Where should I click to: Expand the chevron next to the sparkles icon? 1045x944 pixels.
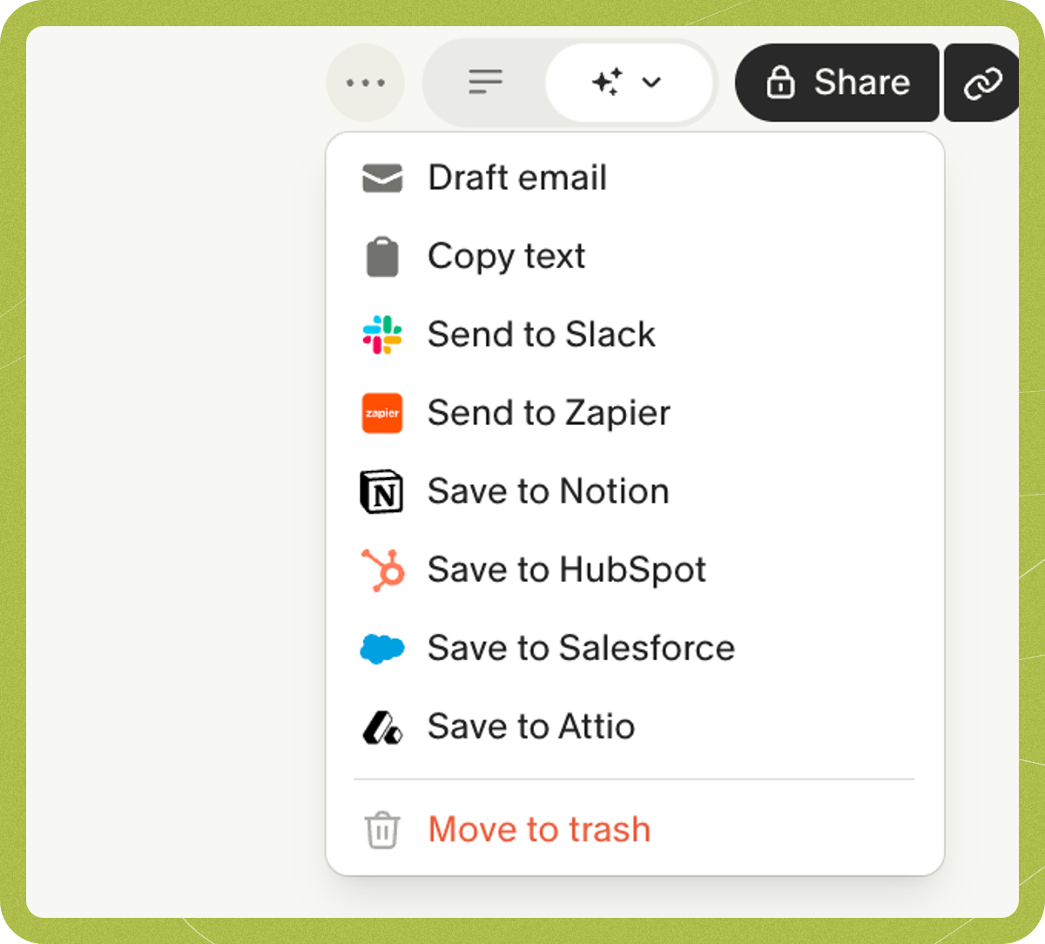pyautogui.click(x=651, y=82)
